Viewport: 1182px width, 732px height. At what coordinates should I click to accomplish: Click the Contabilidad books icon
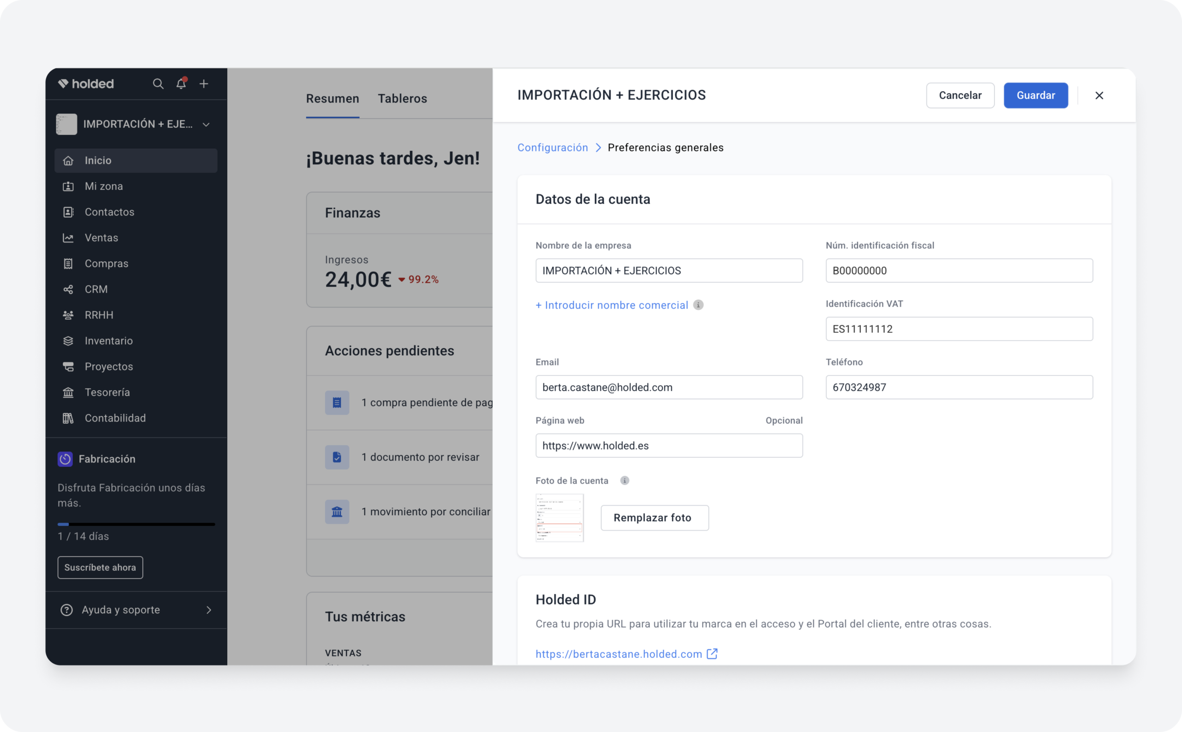[x=68, y=418]
